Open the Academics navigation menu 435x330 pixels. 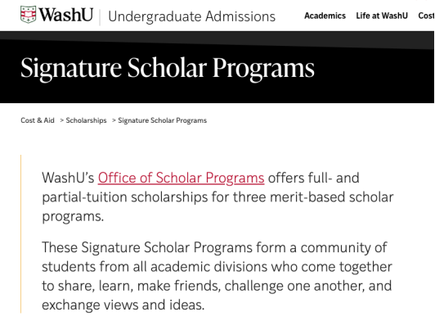point(325,16)
